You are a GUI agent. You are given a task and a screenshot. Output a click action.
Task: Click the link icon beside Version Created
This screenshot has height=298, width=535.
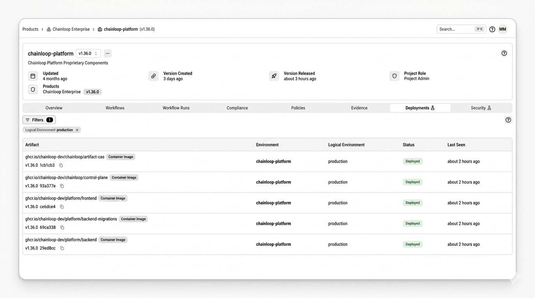pyautogui.click(x=153, y=76)
